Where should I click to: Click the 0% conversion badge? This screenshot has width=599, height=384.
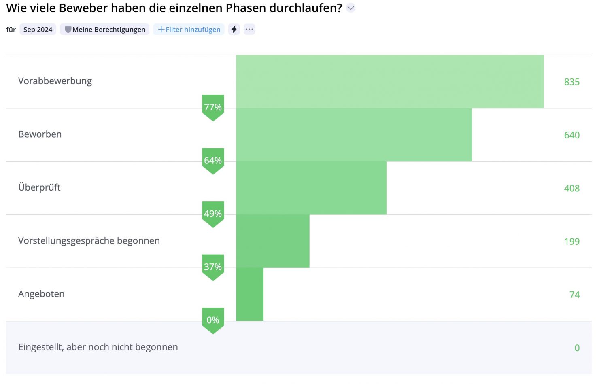(x=213, y=320)
